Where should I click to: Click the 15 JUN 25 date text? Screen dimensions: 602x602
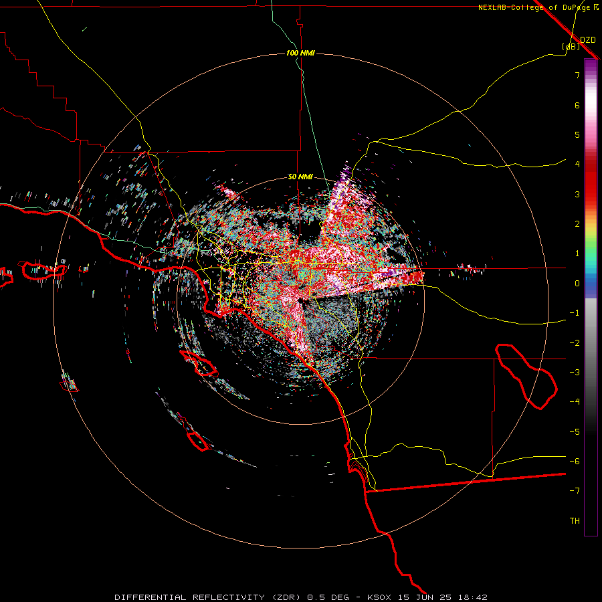(425, 597)
